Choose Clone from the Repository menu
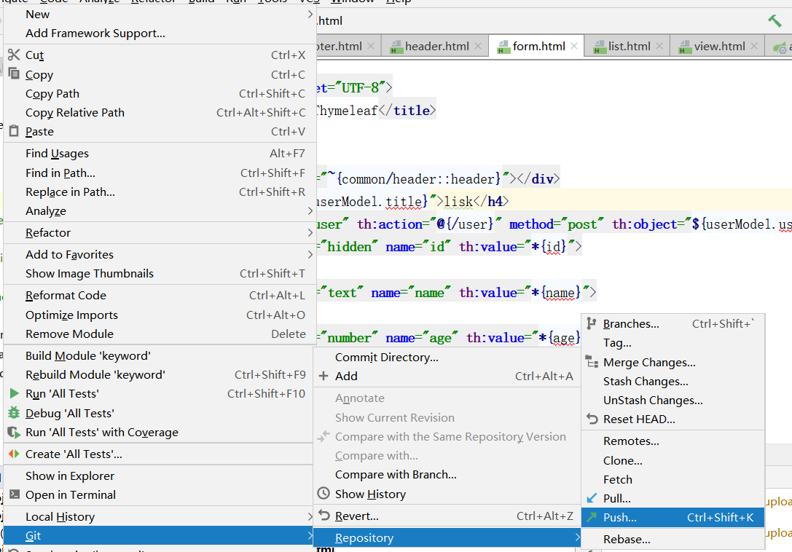This screenshot has width=792, height=552. 673,460
